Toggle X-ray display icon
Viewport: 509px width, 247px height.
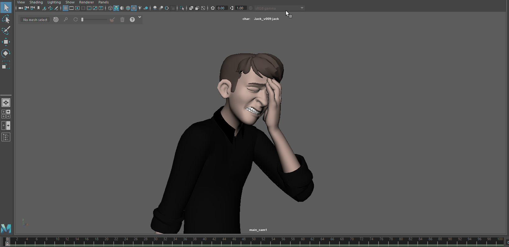point(191,8)
